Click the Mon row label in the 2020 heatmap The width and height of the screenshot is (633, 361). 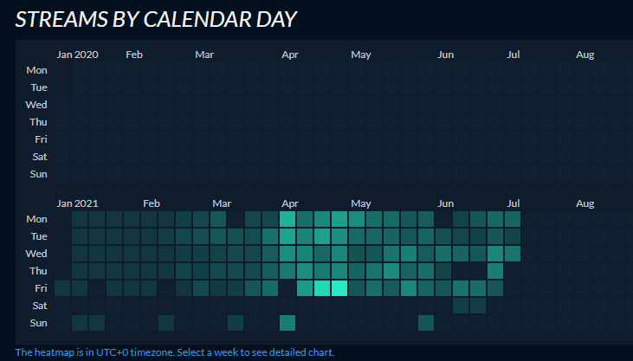pyautogui.click(x=37, y=70)
